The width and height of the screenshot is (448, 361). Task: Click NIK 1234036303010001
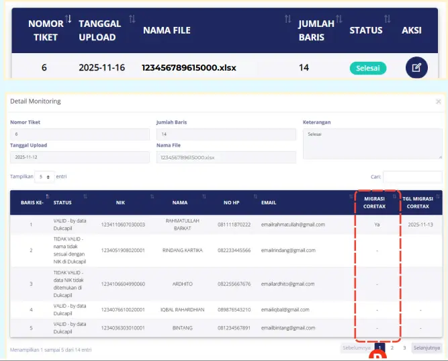(x=123, y=328)
